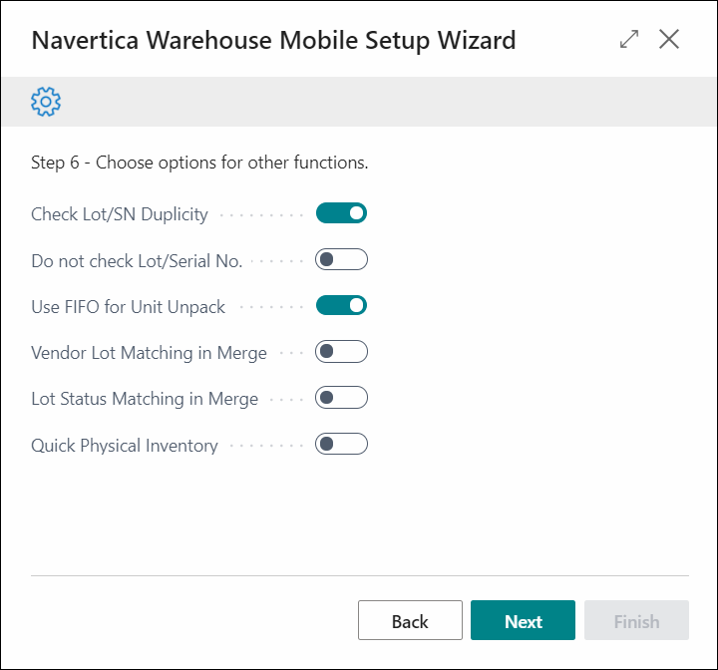Click the Lot Status Matching in Merge label

(x=145, y=399)
